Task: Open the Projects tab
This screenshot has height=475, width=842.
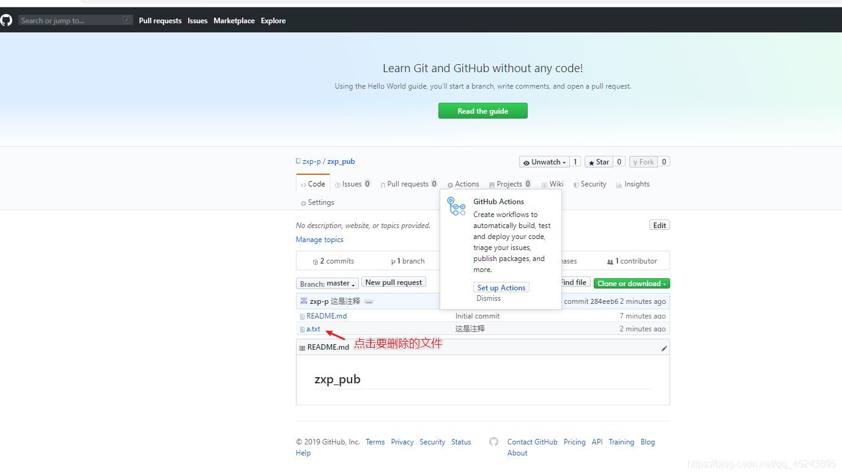Action: click(x=510, y=184)
